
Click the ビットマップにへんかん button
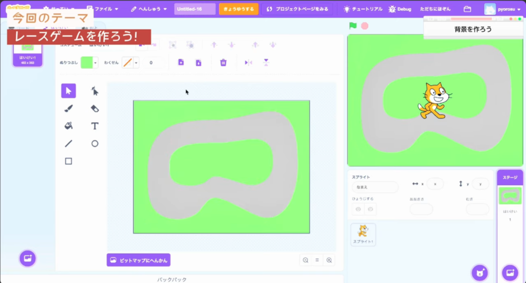click(x=138, y=260)
